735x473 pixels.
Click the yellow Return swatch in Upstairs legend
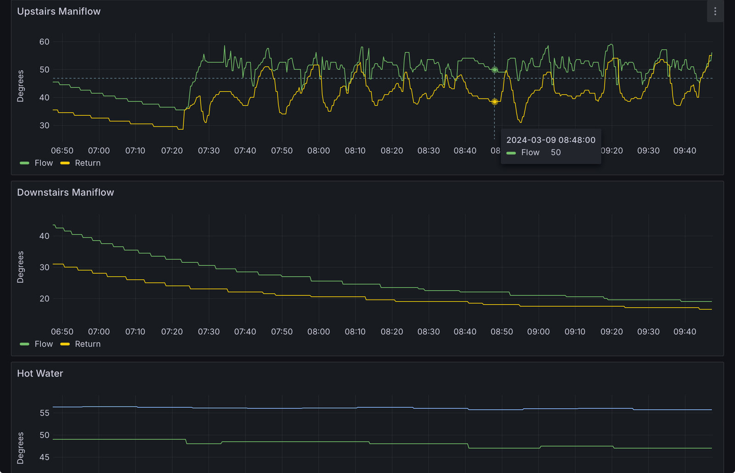click(65, 163)
